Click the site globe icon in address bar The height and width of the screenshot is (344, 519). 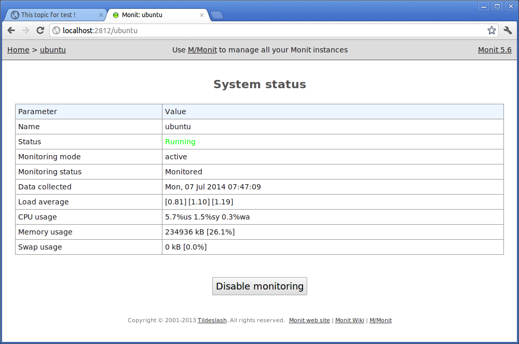point(57,31)
